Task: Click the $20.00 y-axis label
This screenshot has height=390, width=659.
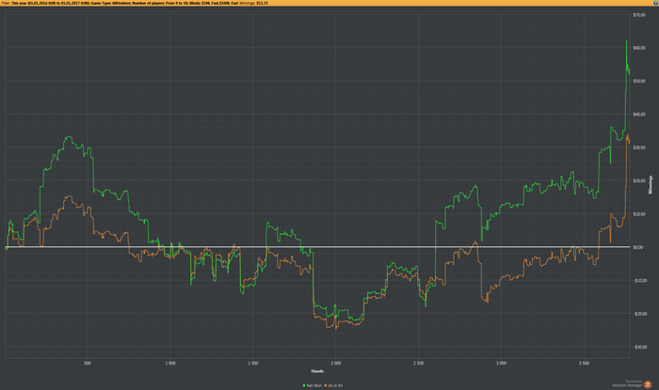Action: pyautogui.click(x=639, y=180)
